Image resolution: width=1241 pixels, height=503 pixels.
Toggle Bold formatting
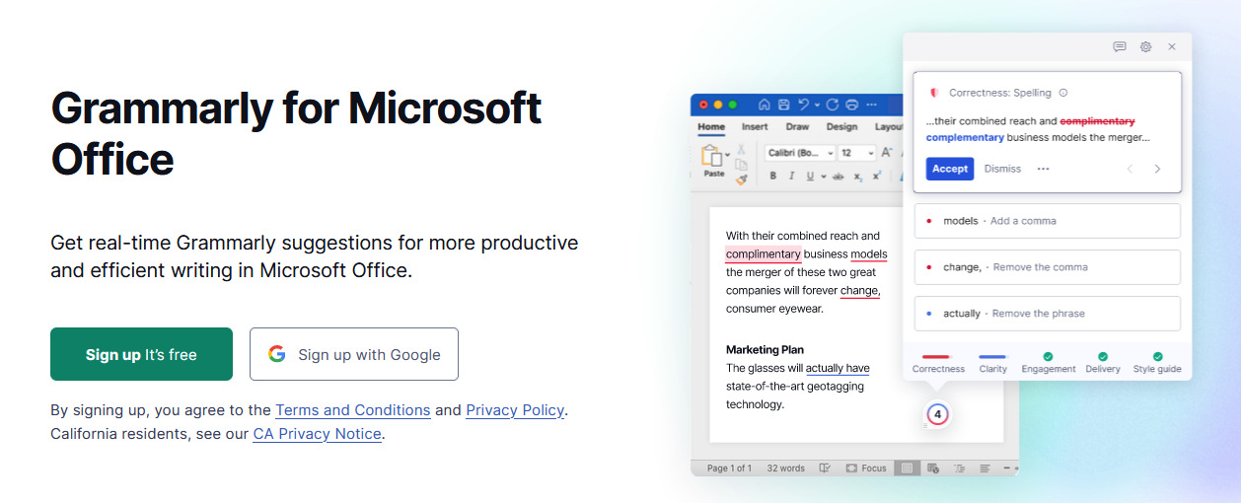[773, 176]
